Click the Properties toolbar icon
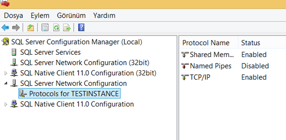 point(45,28)
